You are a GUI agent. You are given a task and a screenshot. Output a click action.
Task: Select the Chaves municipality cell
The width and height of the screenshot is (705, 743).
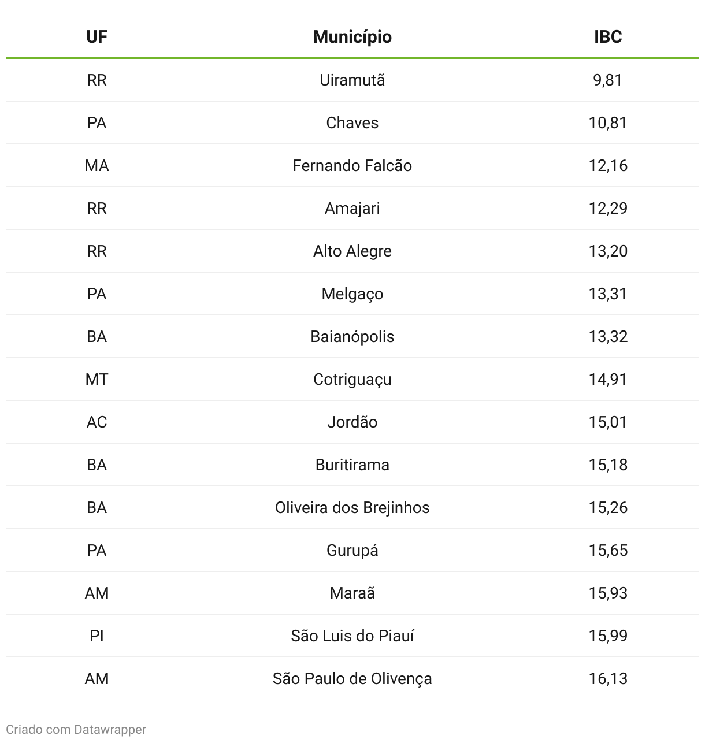point(352,122)
